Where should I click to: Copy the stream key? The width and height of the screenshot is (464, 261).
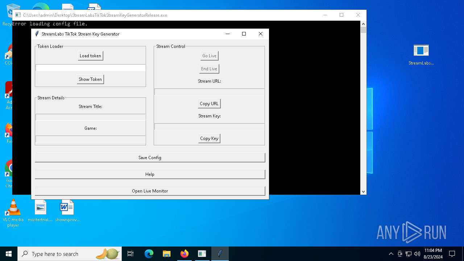pos(209,138)
